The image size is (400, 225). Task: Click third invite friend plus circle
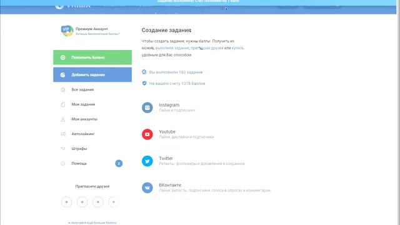click(x=98, y=202)
